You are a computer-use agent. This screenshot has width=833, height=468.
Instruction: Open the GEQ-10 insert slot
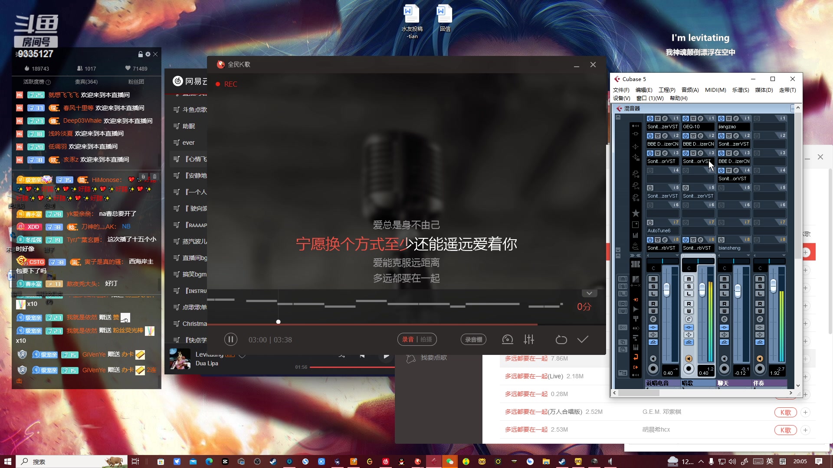tap(698, 127)
